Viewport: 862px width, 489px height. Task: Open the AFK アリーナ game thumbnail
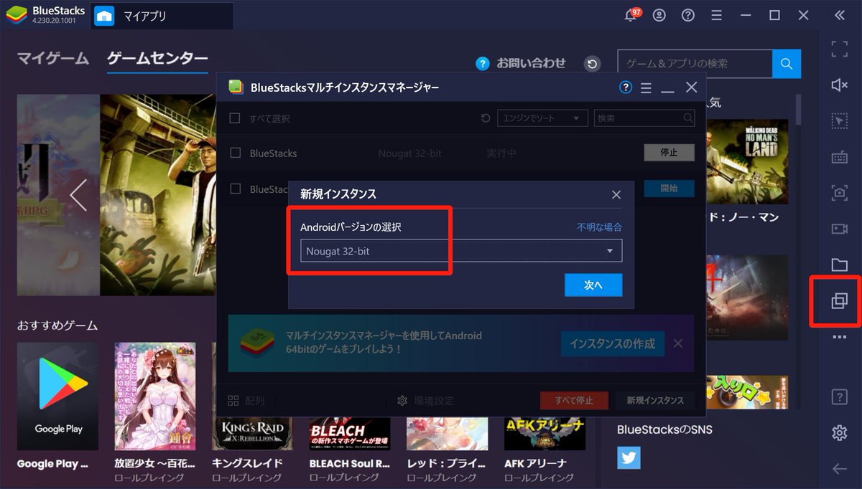click(544, 434)
